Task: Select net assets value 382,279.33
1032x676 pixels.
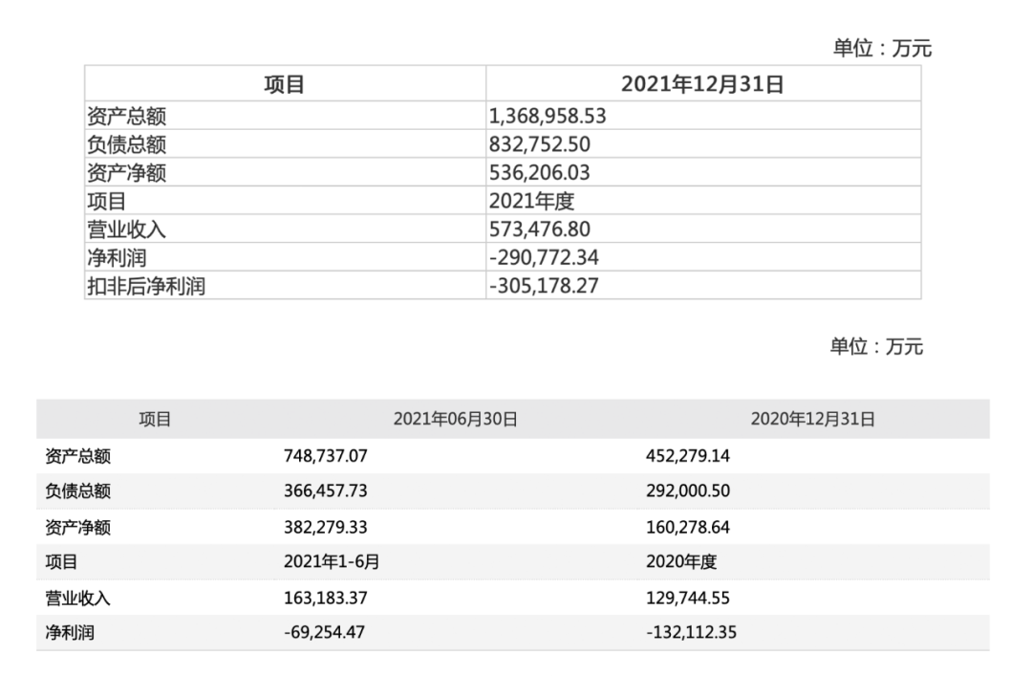Action: pos(325,527)
